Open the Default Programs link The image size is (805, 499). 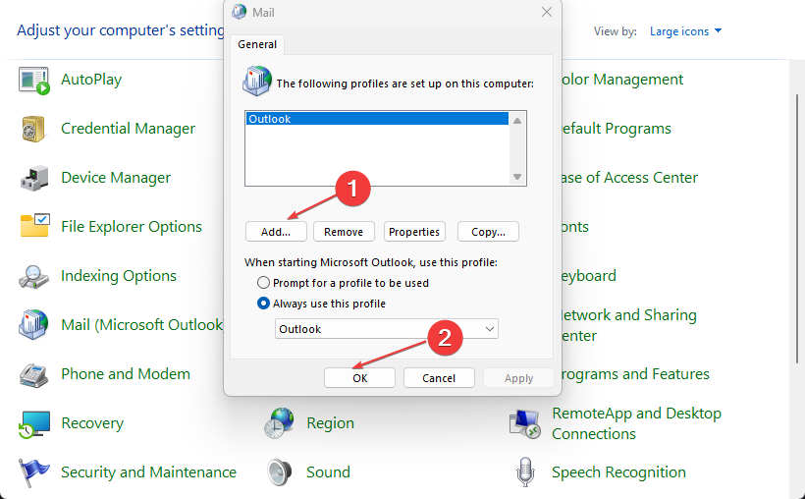[617, 129]
